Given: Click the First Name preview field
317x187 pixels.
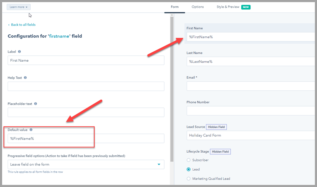Looking at the screenshot, I should click(251, 37).
